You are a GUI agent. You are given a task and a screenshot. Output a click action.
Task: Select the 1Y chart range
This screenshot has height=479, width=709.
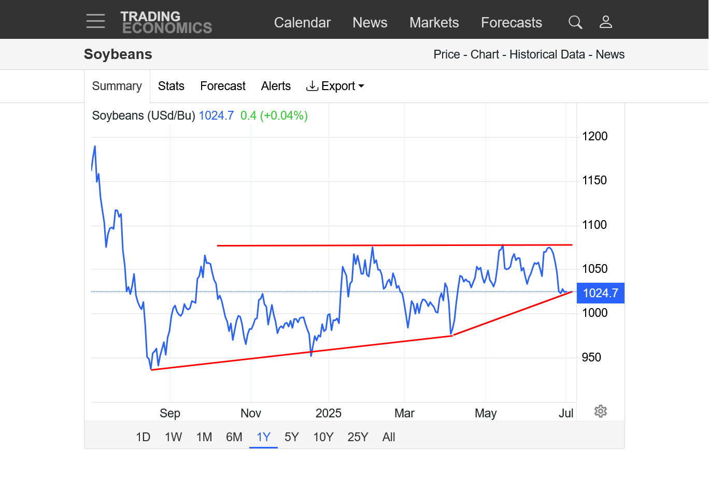263,437
